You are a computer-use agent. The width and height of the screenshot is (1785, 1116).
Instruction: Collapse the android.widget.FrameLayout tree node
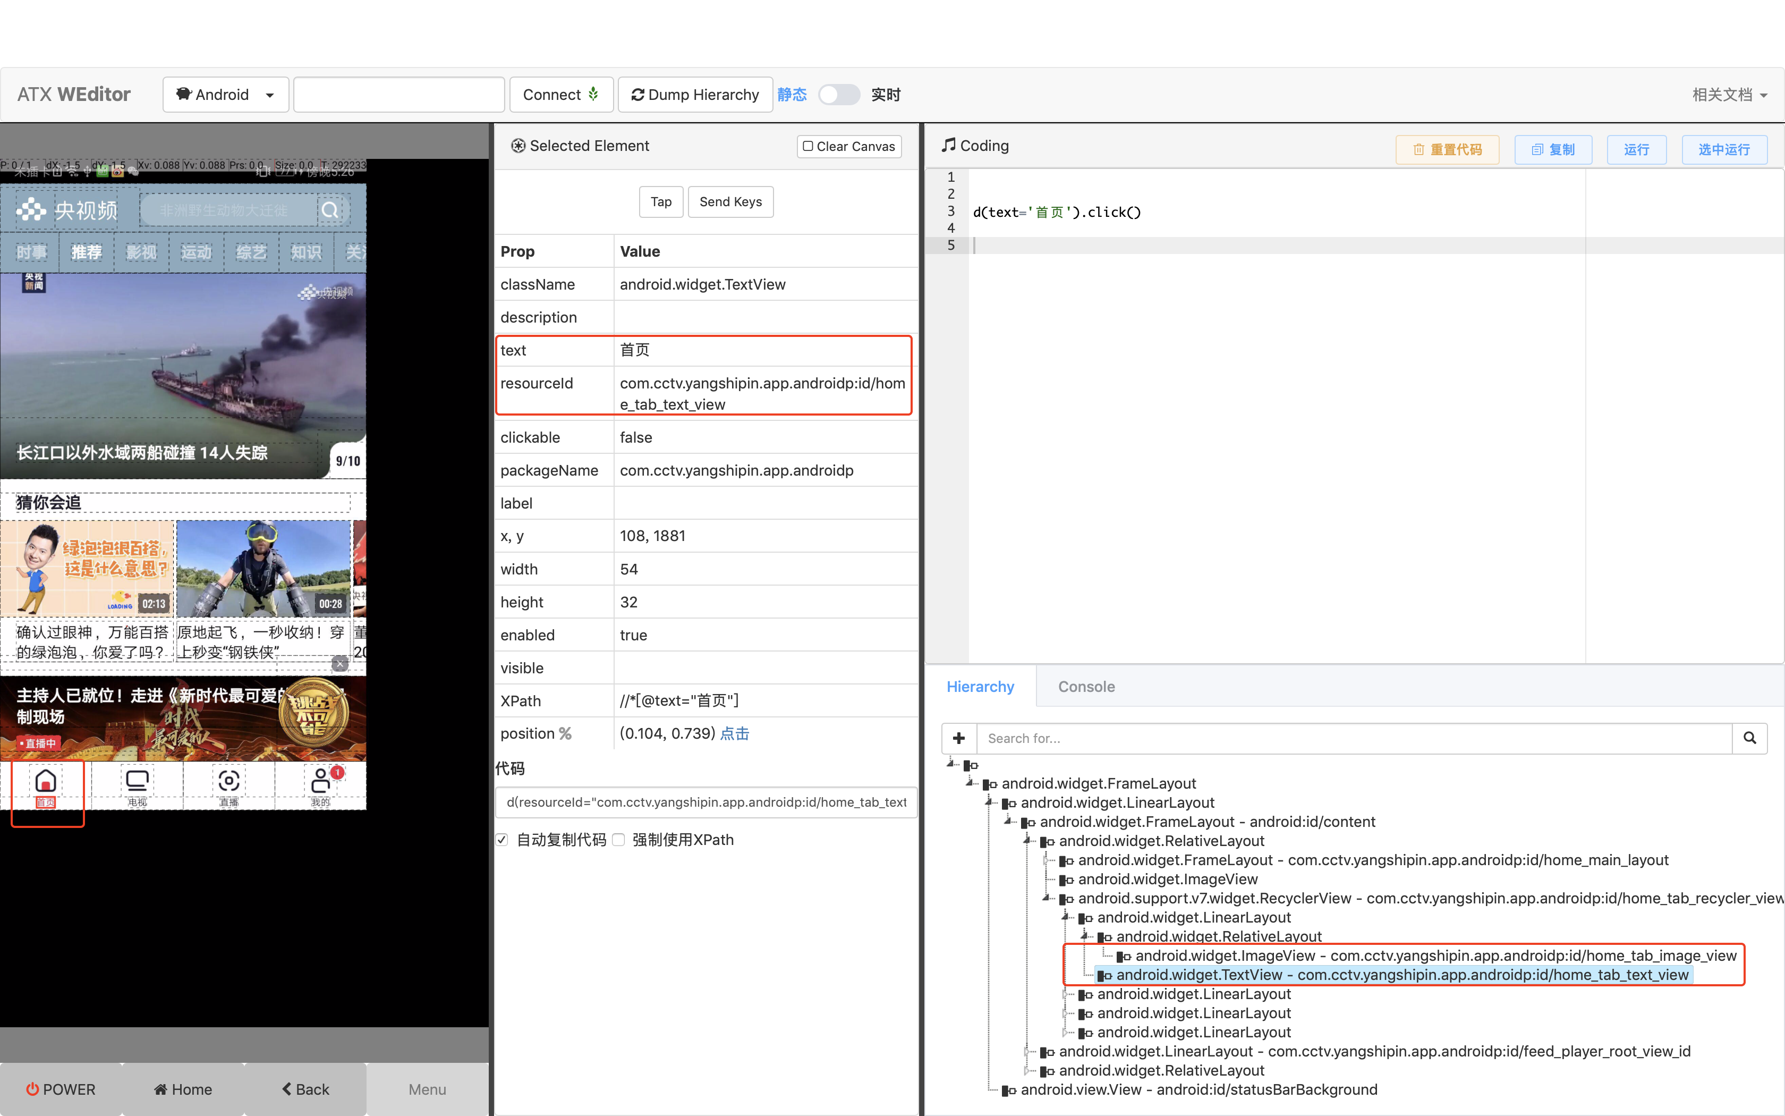[969, 783]
